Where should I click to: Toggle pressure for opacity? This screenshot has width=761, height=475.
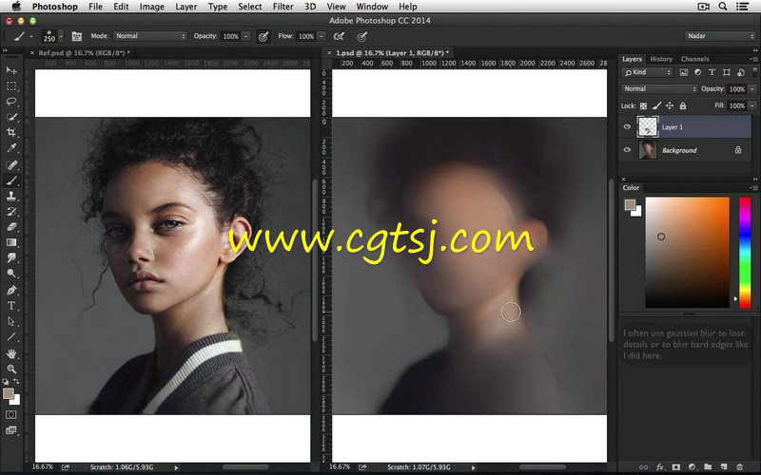263,36
